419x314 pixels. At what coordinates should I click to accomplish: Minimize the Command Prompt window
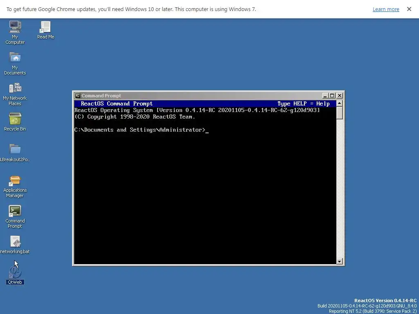pos(325,96)
